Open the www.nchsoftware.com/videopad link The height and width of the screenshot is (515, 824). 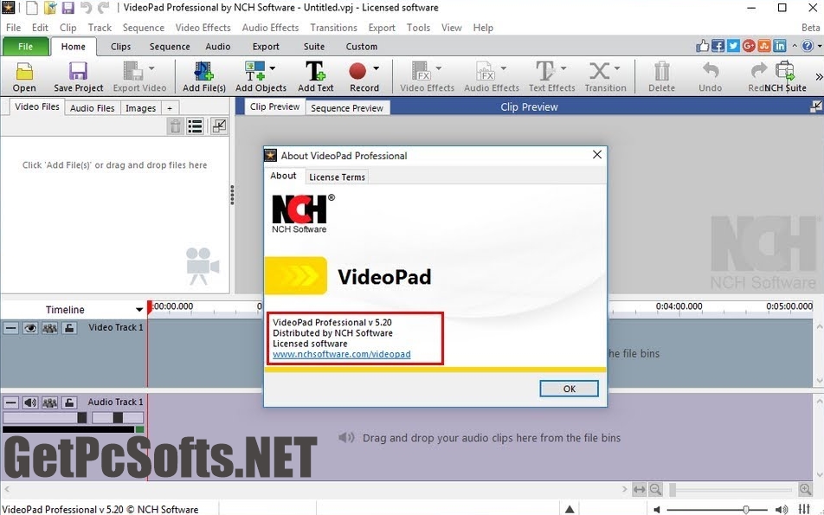[x=342, y=354]
